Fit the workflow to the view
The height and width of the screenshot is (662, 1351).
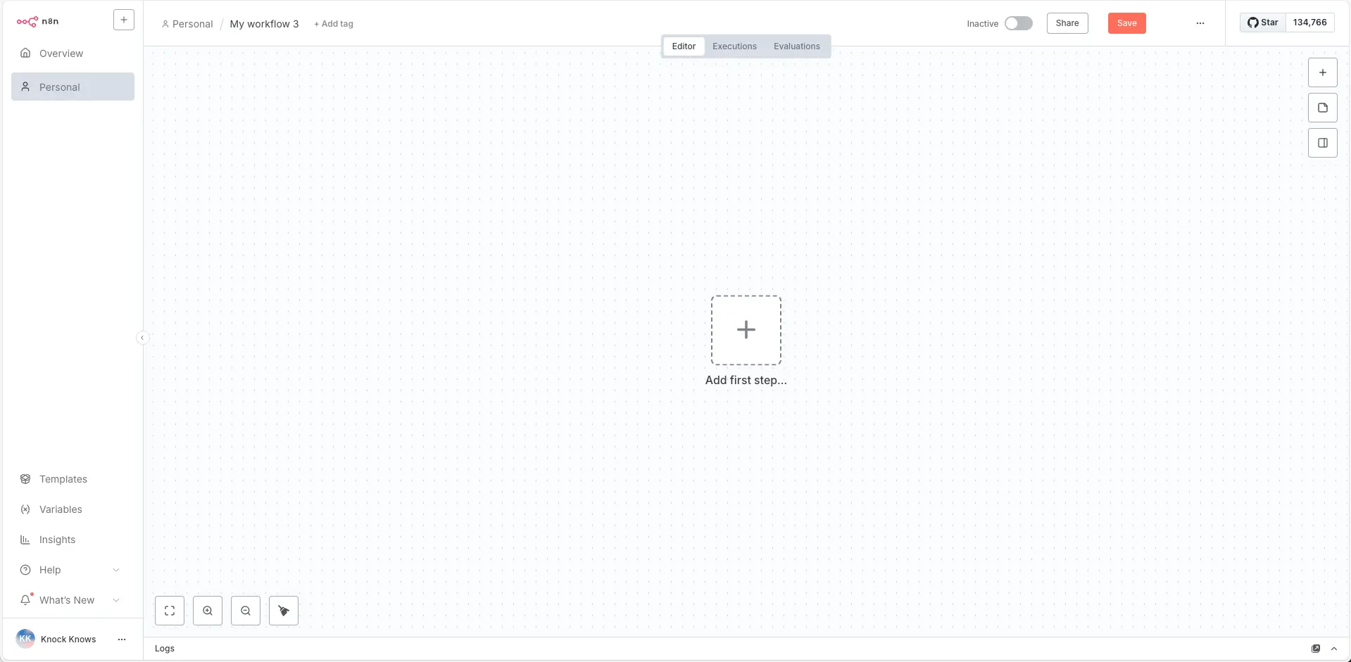[169, 610]
